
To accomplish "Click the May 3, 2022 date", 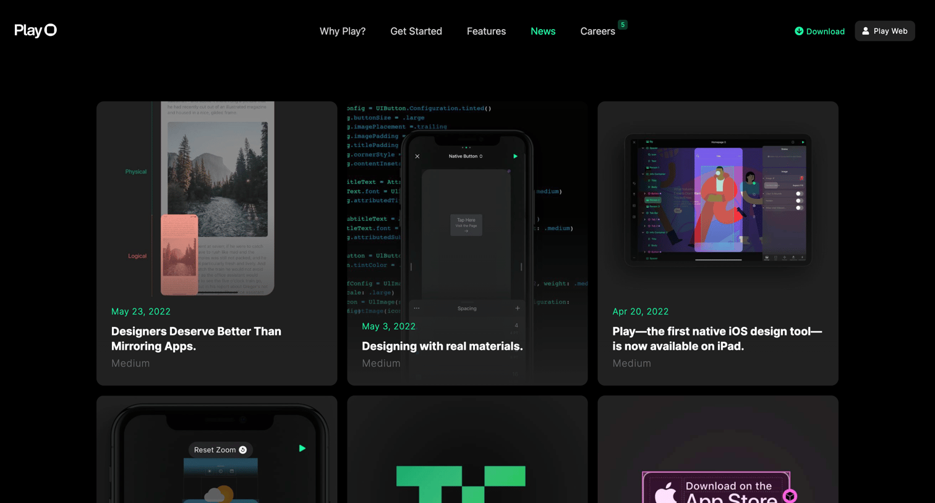I will pos(389,326).
